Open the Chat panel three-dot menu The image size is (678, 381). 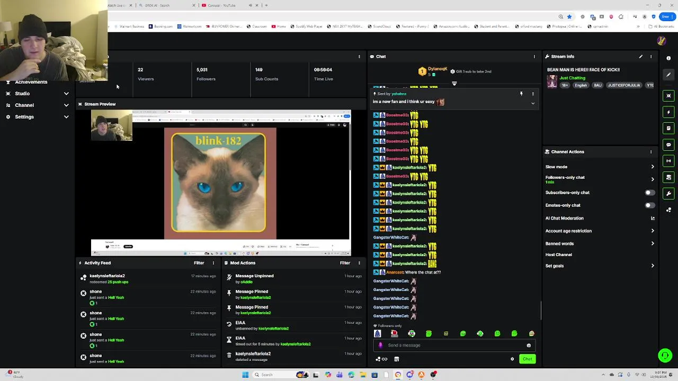click(534, 57)
